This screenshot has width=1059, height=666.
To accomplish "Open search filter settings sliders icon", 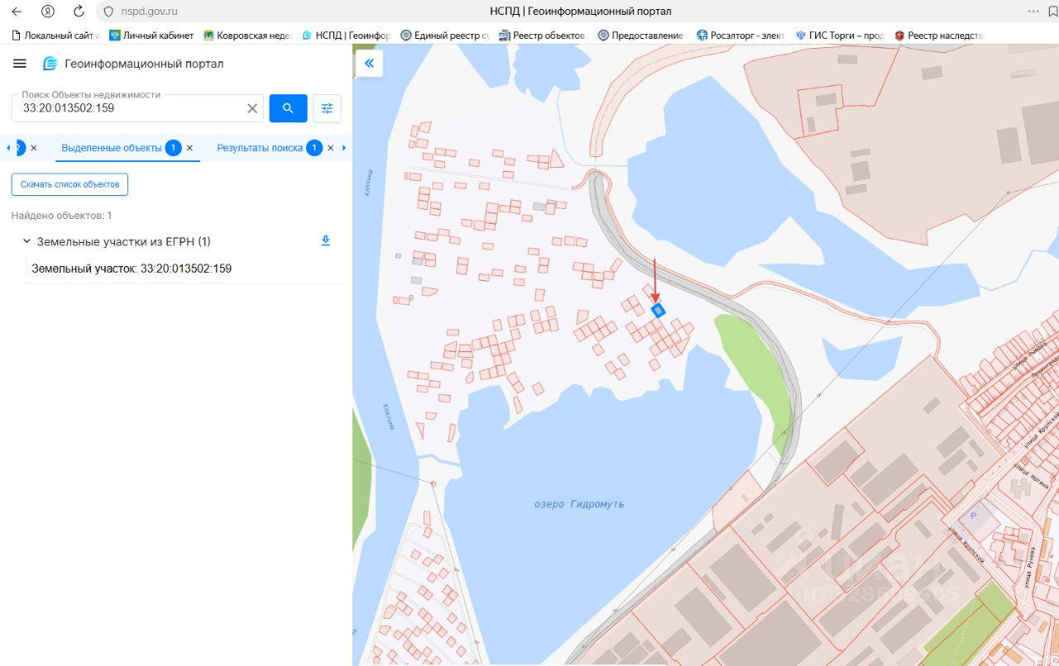I will pos(327,108).
